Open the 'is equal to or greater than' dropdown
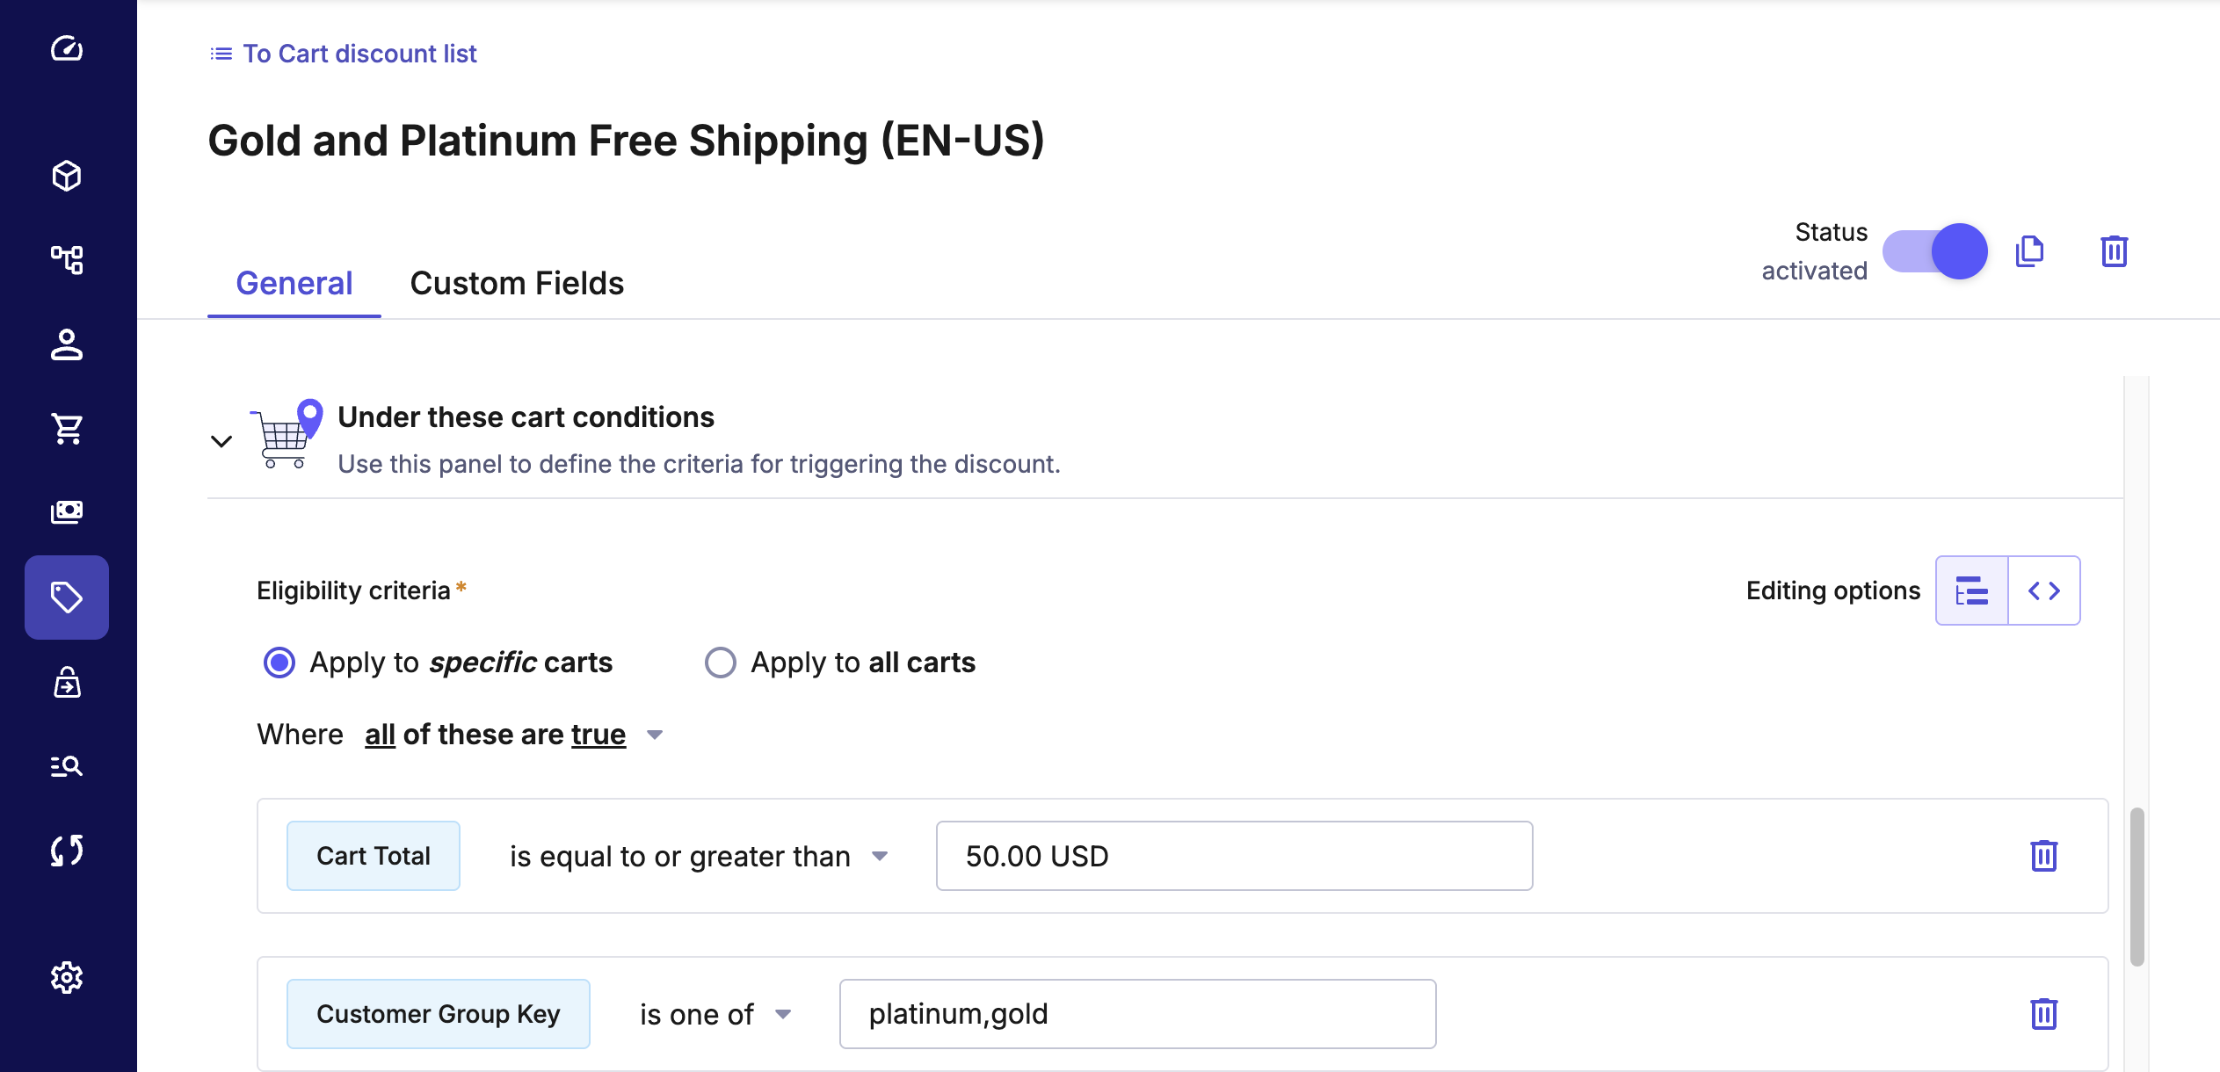This screenshot has height=1072, width=2220. 698,856
